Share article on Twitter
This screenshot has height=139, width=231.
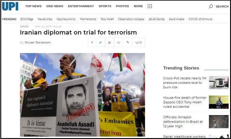pyautogui.click(x=101, y=43)
